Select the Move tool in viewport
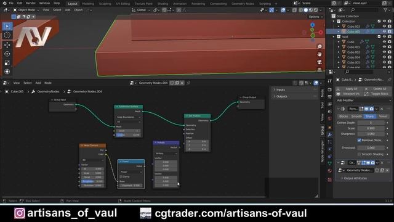394x222 pixels. coord(7,45)
